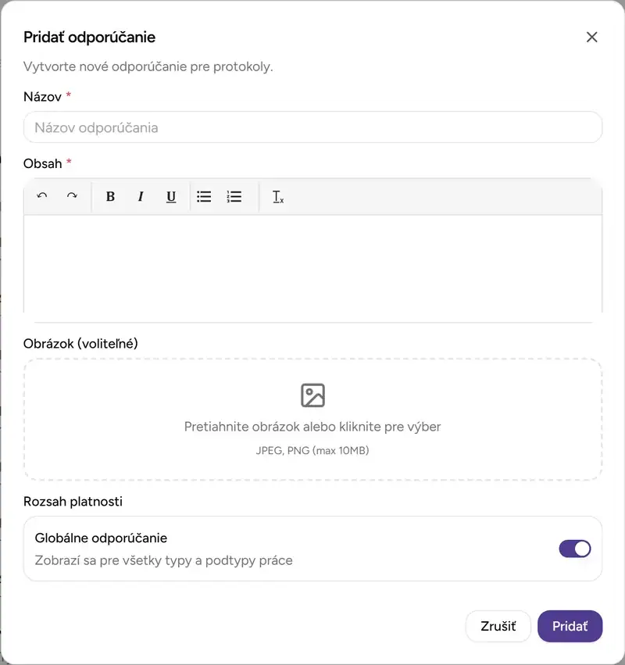The image size is (625, 665).
Task: Insert a bulleted list
Action: (x=204, y=197)
